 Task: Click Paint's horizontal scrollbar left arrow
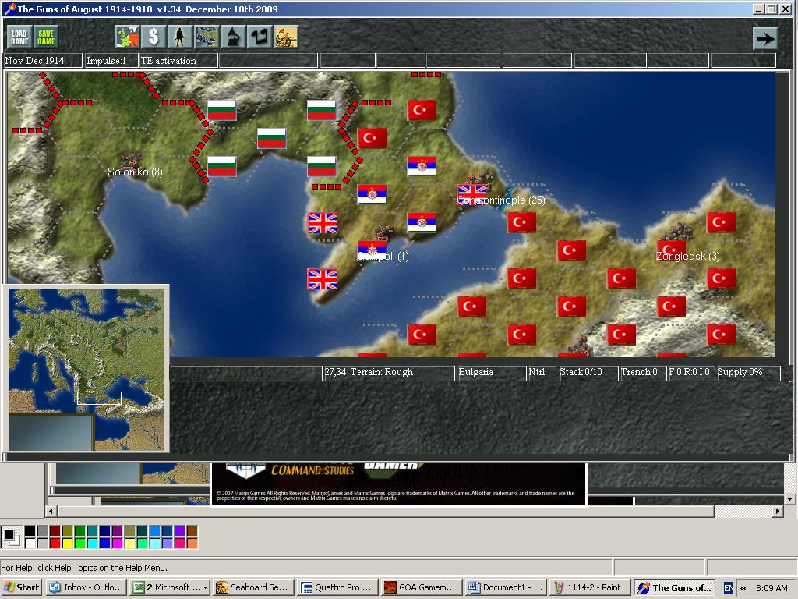click(51, 511)
